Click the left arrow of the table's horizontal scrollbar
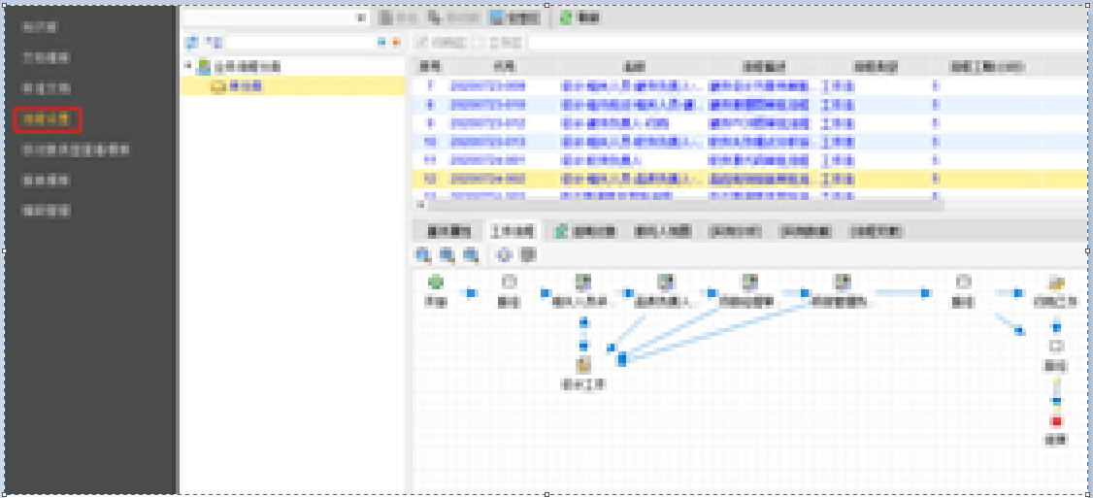The width and height of the screenshot is (1093, 498). pyautogui.click(x=421, y=205)
